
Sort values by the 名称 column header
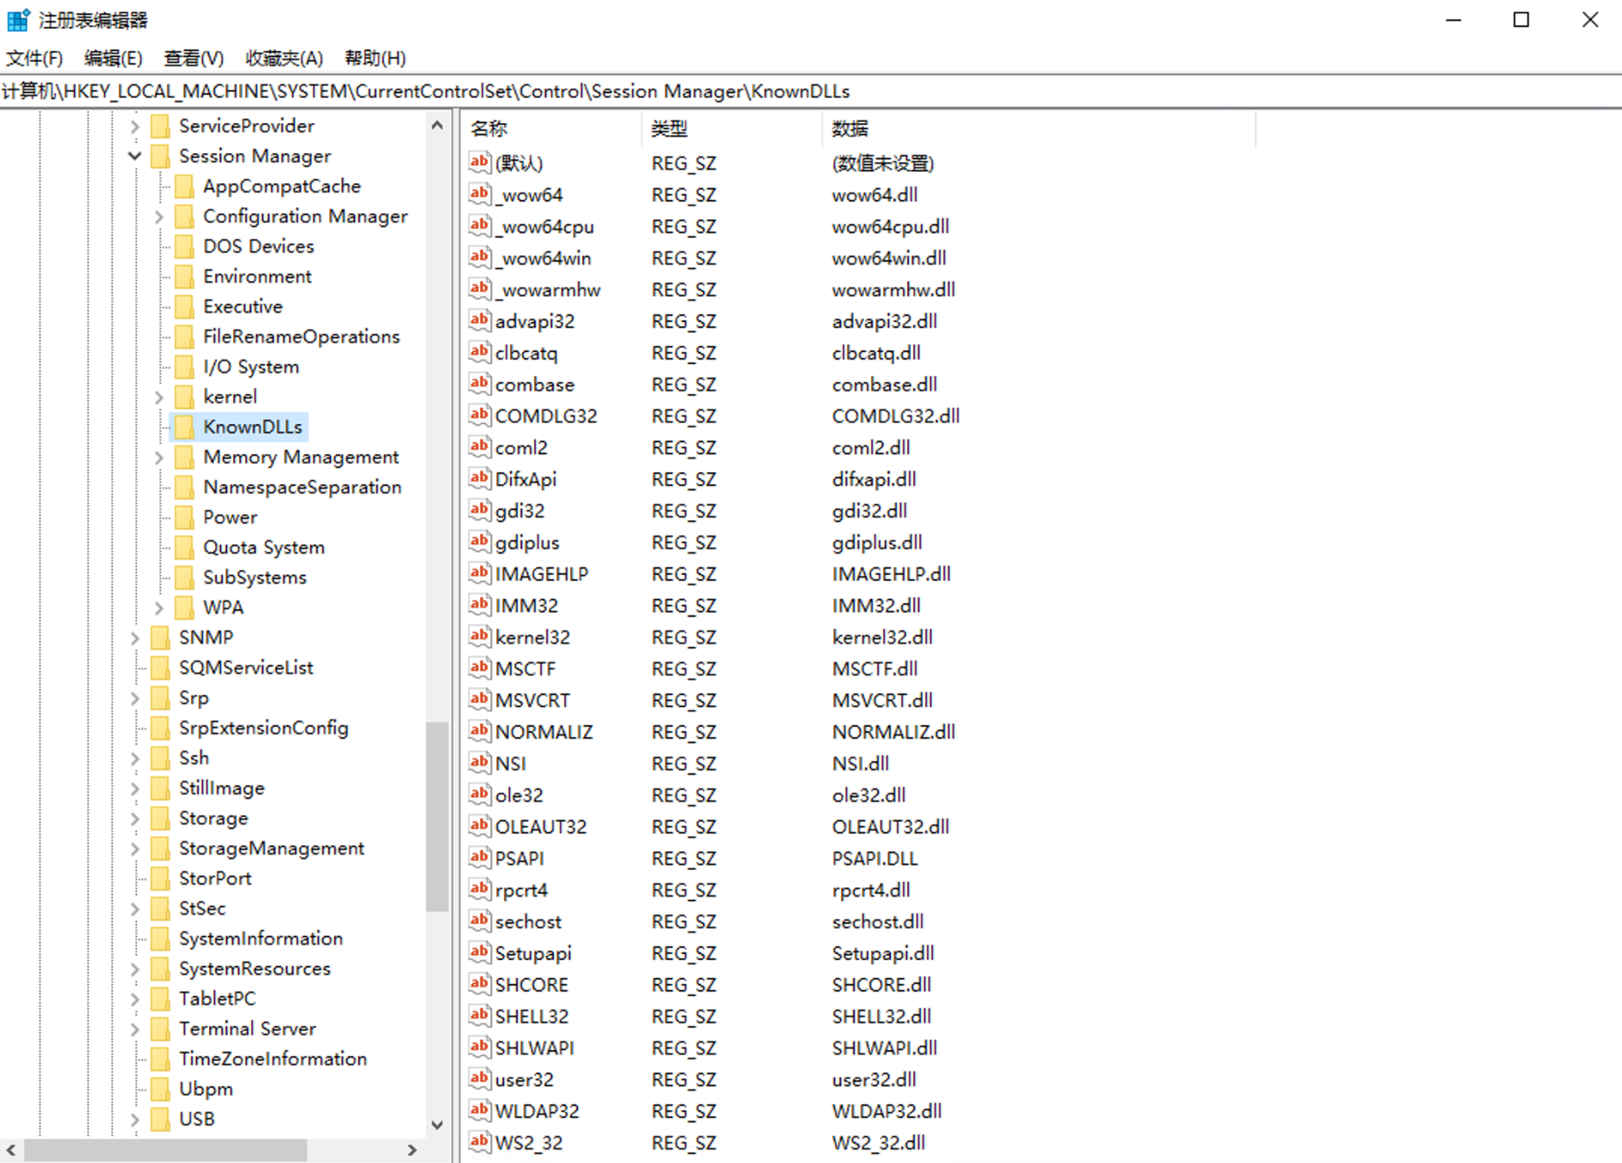click(x=551, y=129)
